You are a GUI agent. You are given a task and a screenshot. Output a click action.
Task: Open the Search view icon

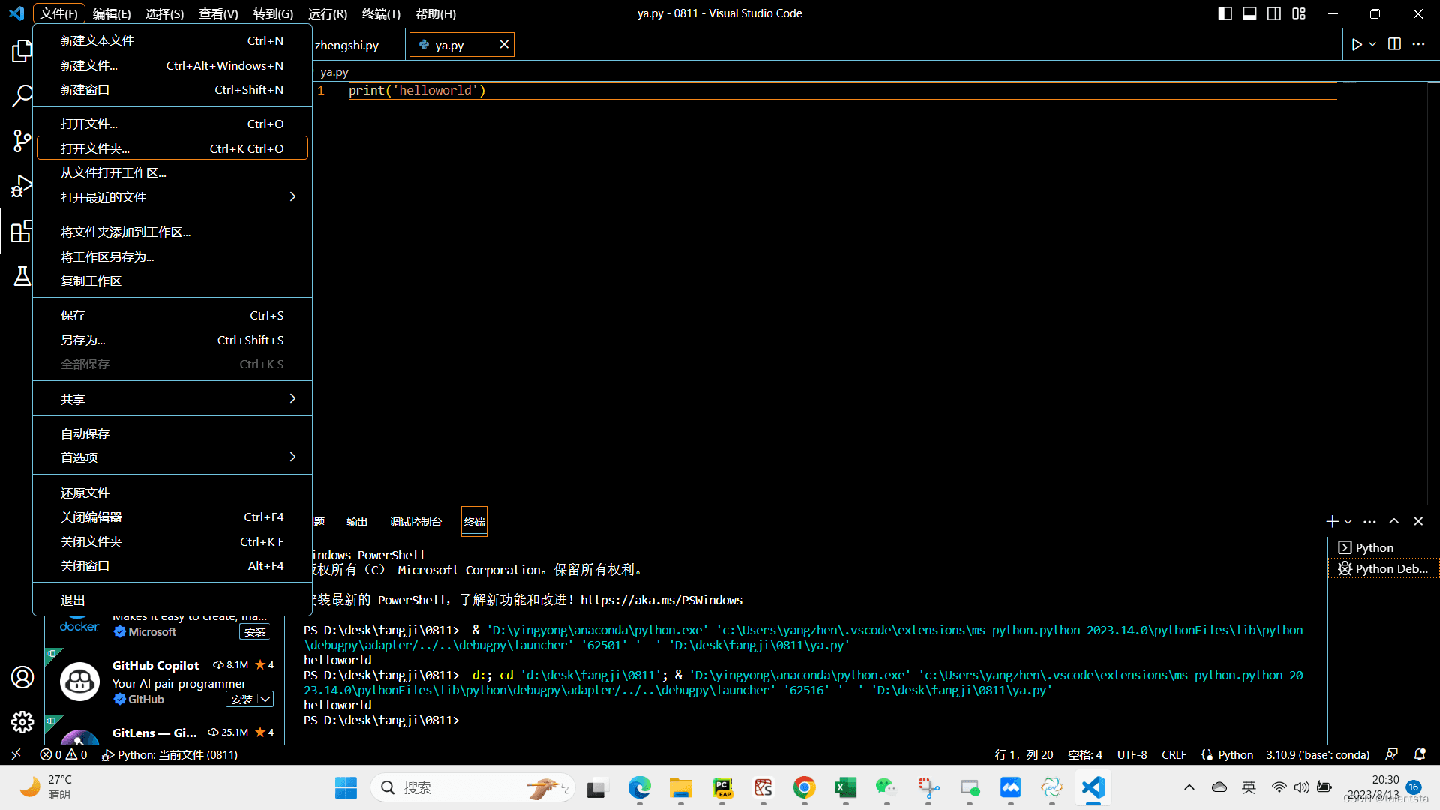coord(22,96)
